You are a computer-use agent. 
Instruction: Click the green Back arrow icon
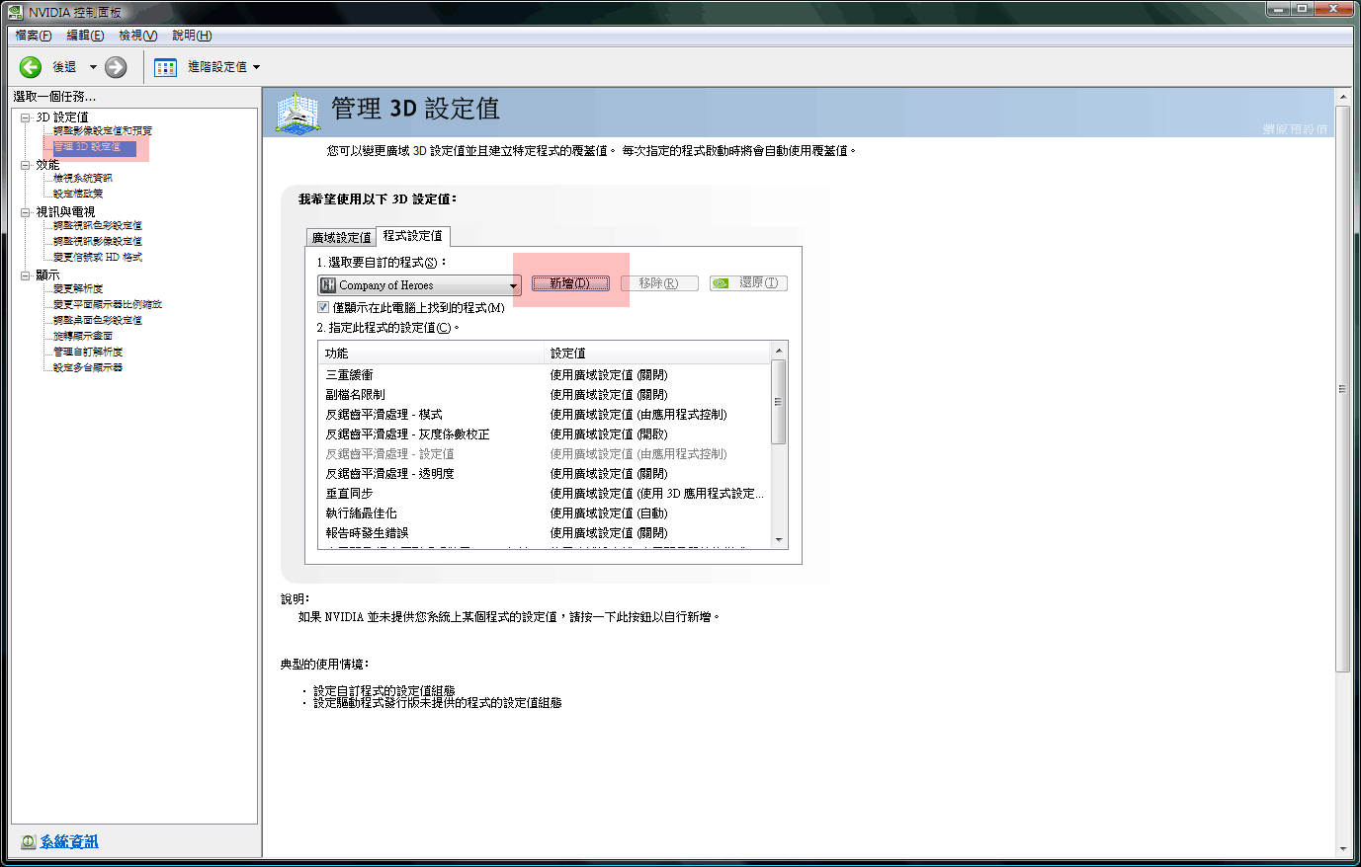pyautogui.click(x=31, y=67)
